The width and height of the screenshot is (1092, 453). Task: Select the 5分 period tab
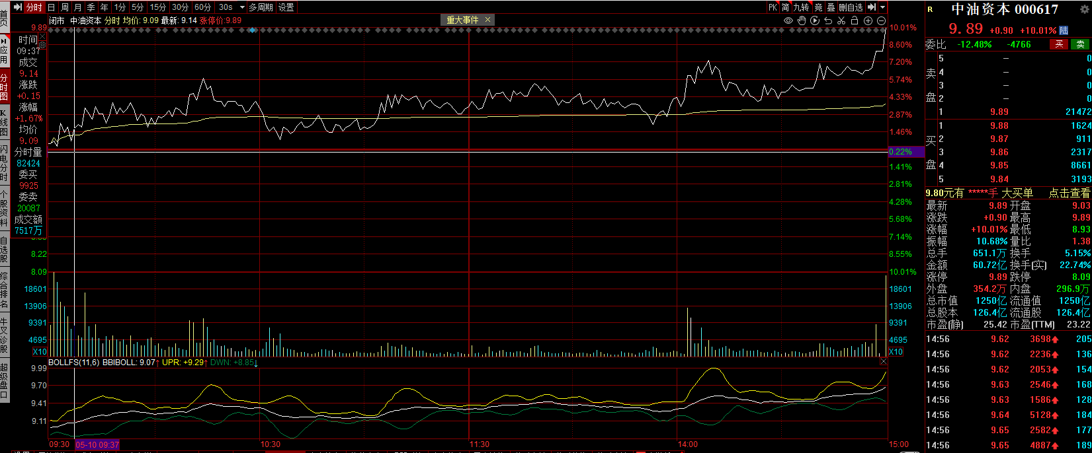click(x=138, y=7)
